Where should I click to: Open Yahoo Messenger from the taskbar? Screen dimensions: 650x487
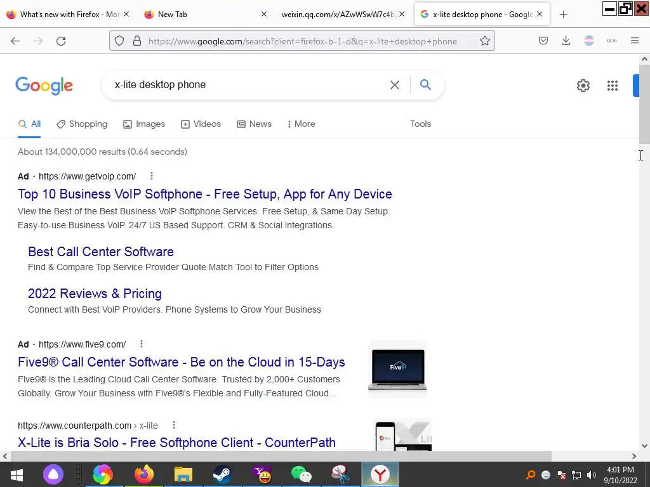(x=262, y=474)
